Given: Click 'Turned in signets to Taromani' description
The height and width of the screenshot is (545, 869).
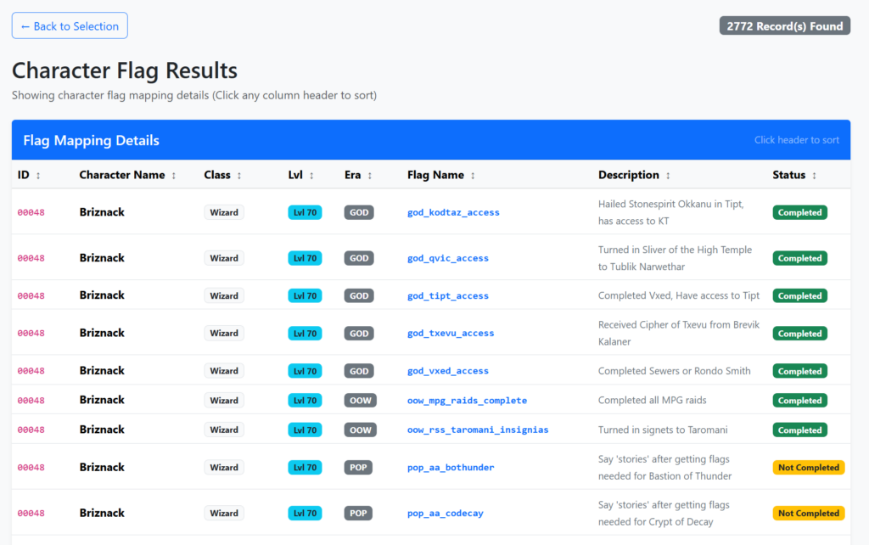Looking at the screenshot, I should pyautogui.click(x=663, y=430).
